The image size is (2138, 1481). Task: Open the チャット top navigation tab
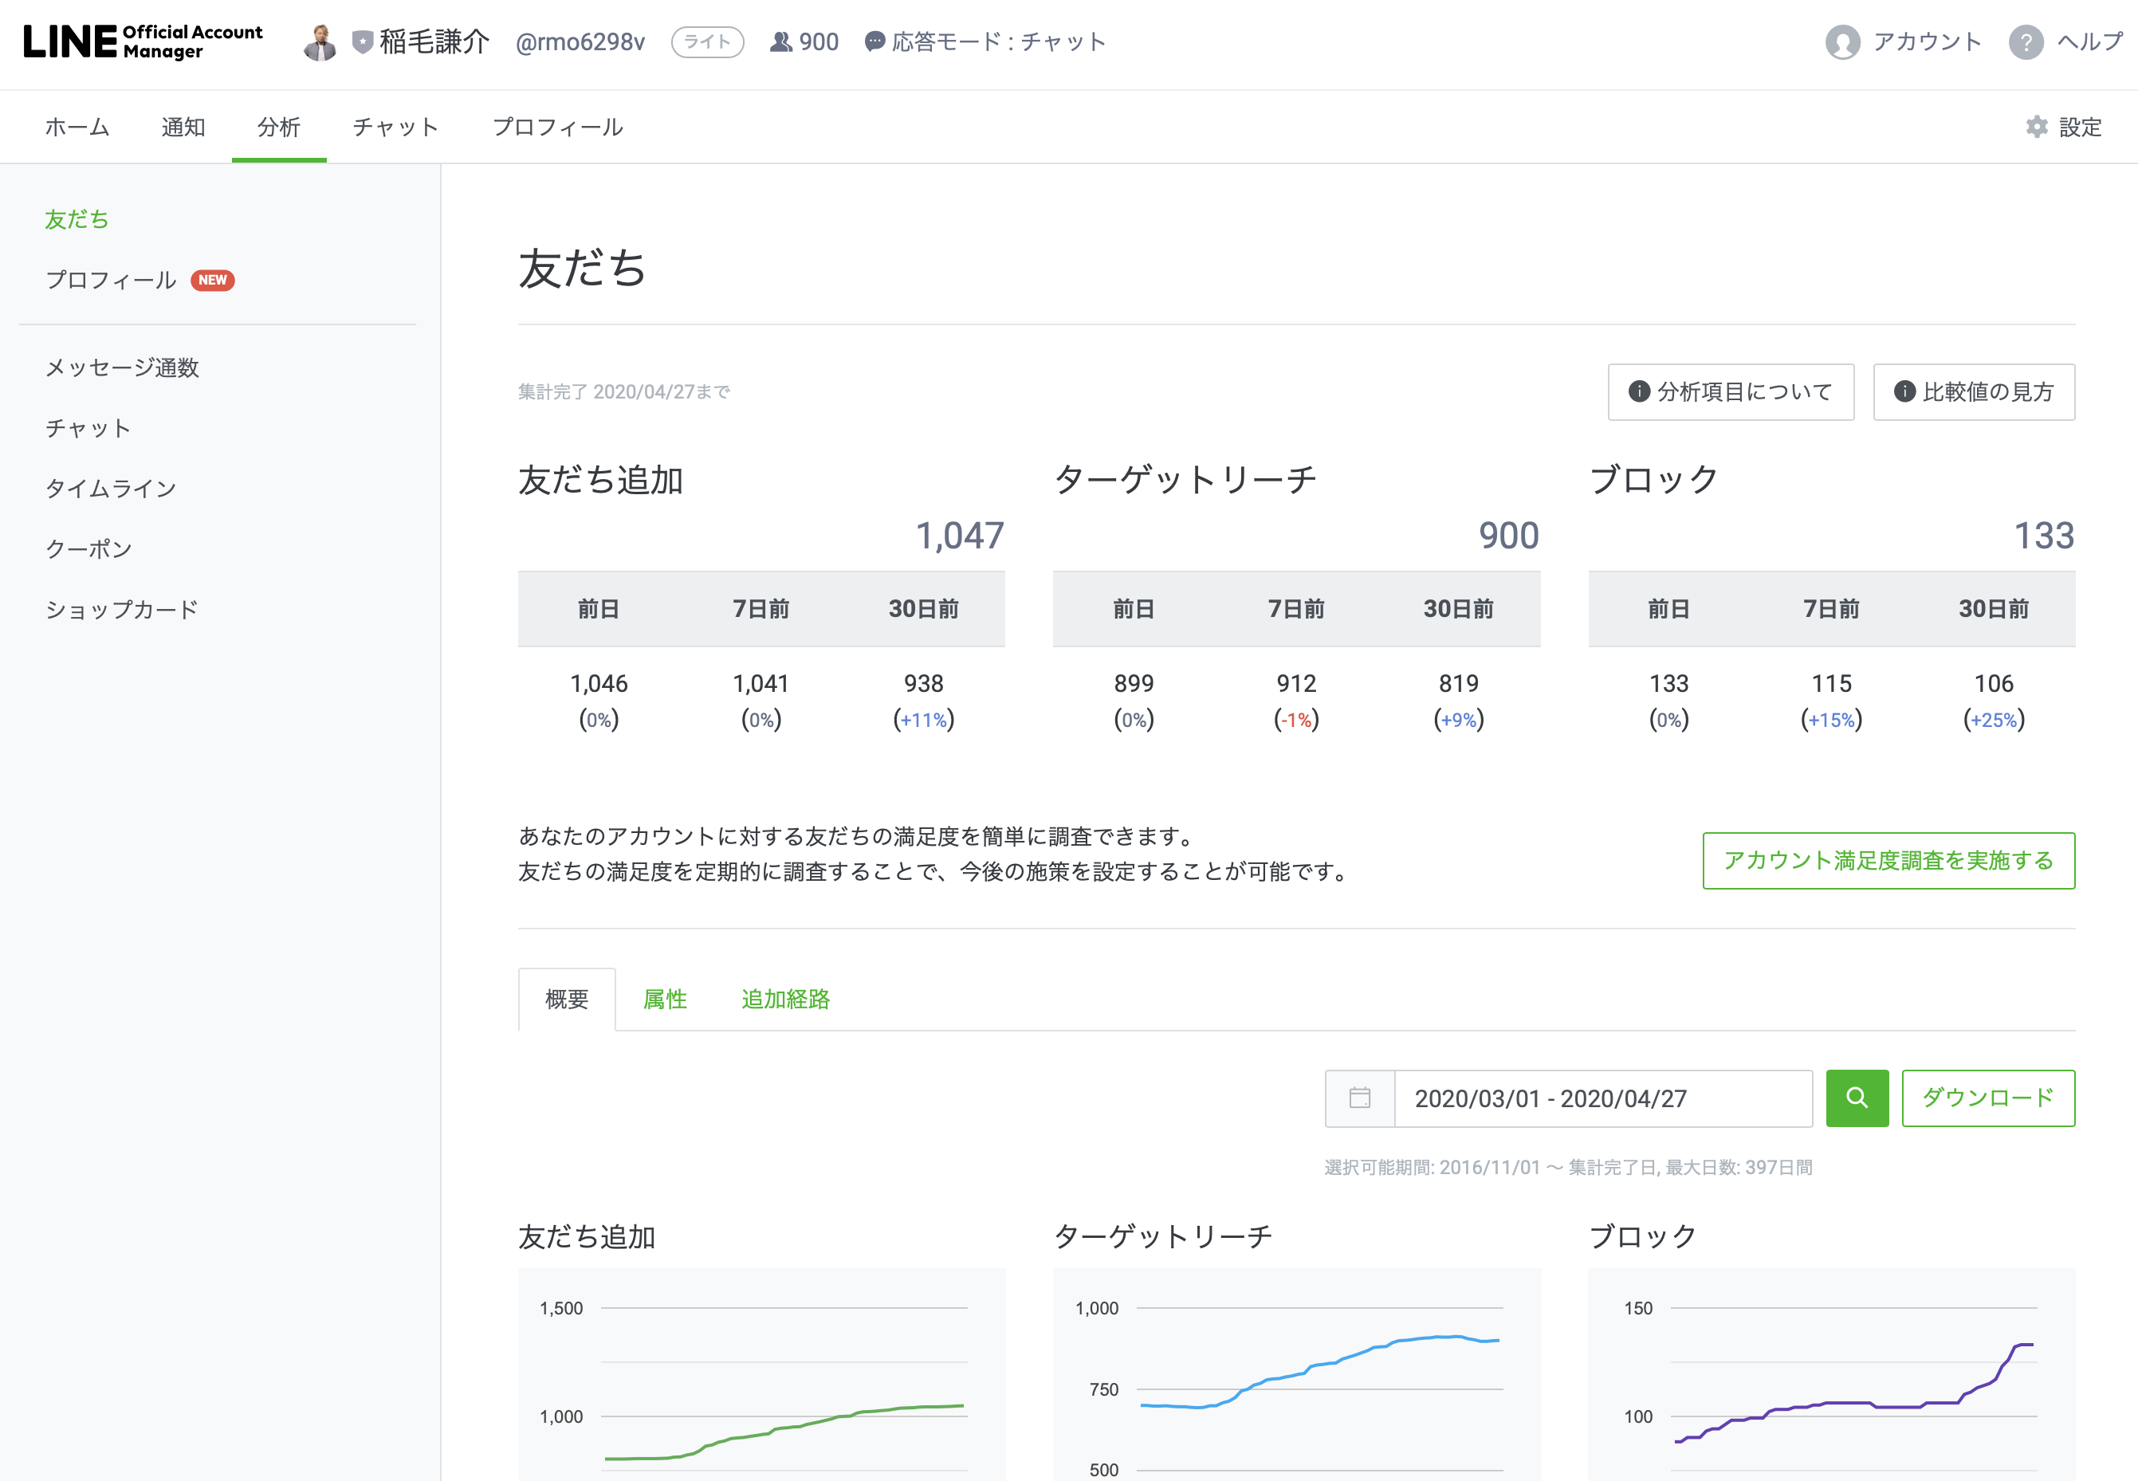[395, 127]
